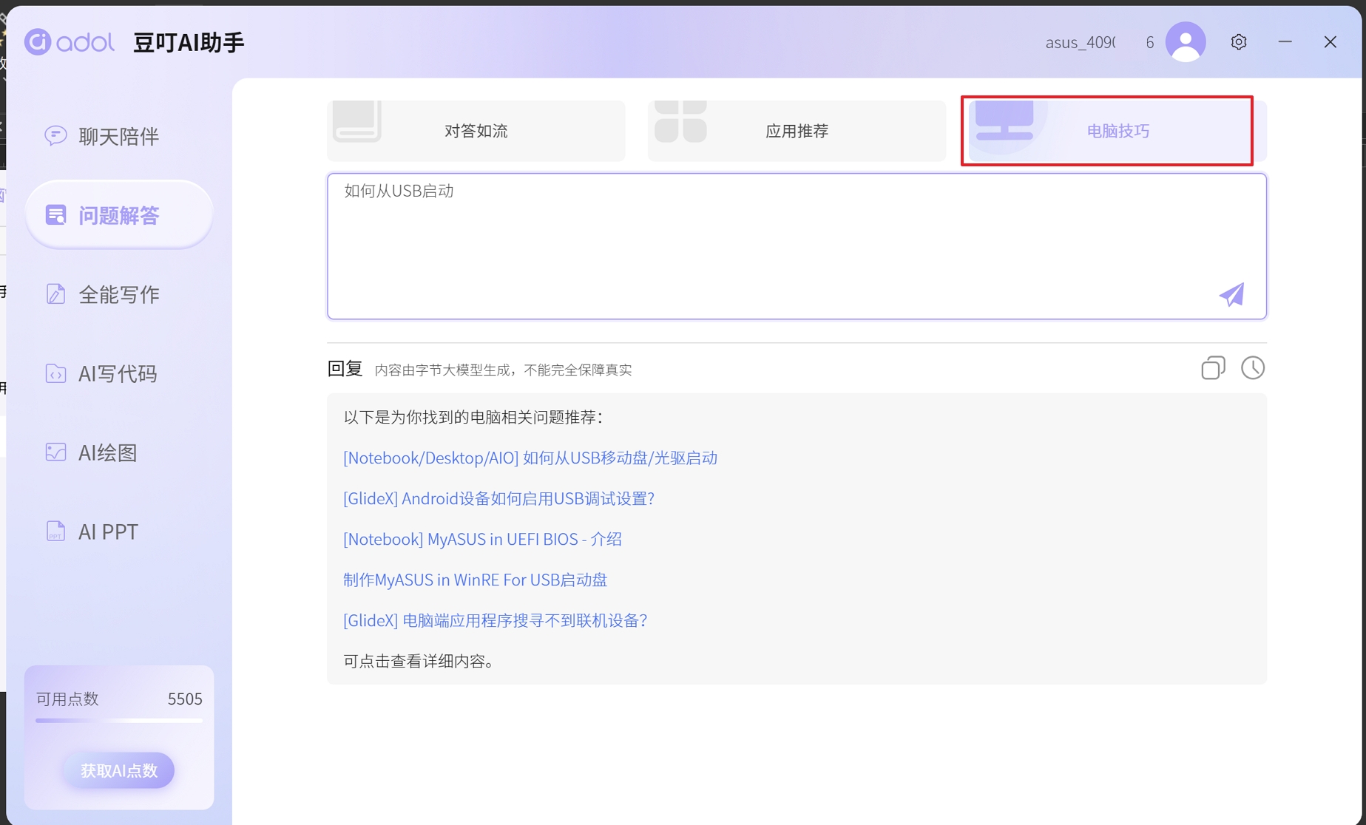Viewport: 1366px width, 825px height.
Task: Open the user avatar profile
Action: pos(1186,42)
